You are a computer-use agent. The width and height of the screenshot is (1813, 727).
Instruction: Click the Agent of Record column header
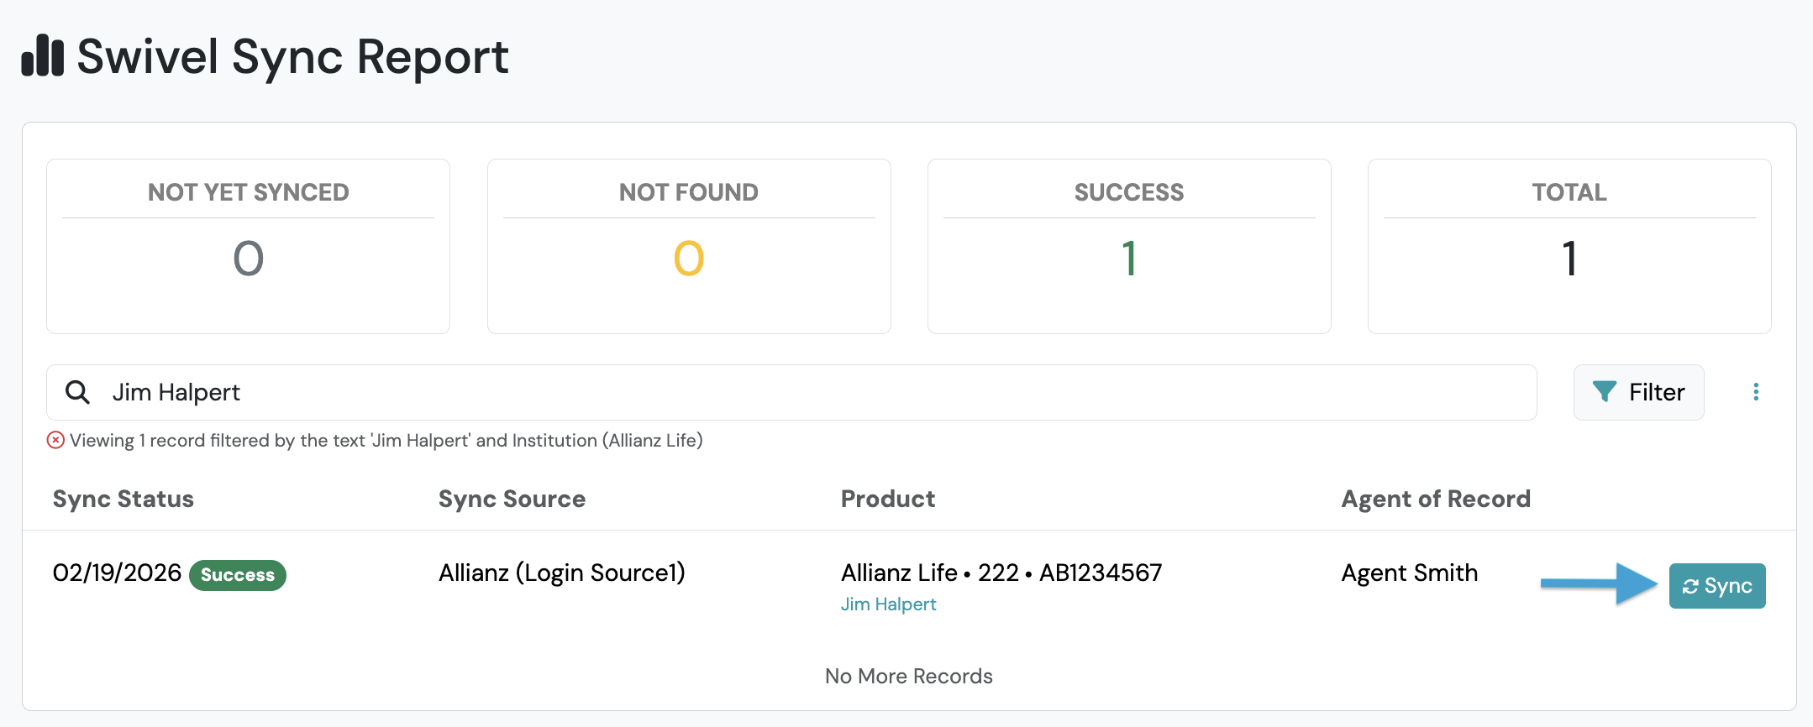click(1436, 499)
